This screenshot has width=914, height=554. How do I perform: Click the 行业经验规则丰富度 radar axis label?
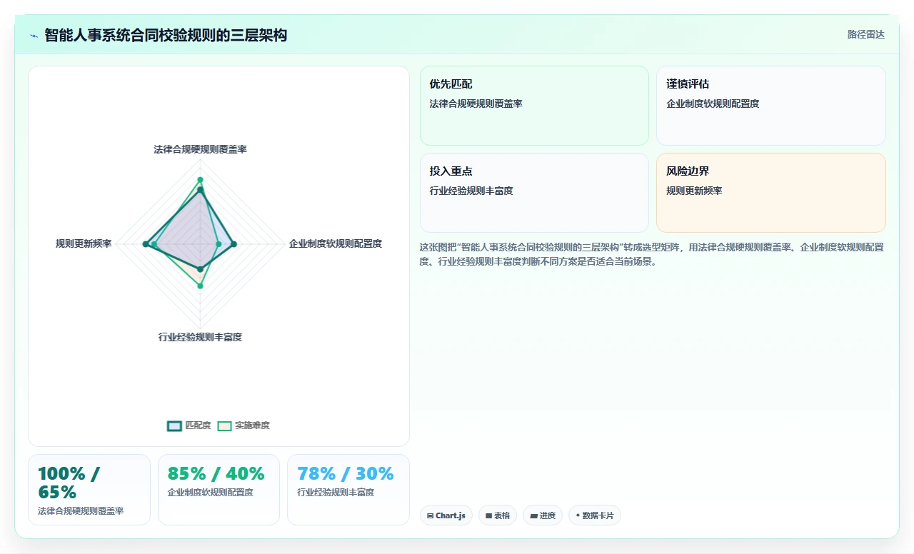[x=200, y=337]
